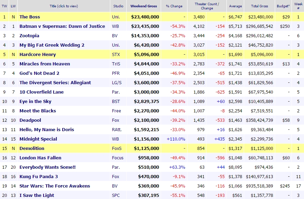This screenshot has height=199, width=304.
Task: Select $14,353,000 weekend gross for Zootopia
Action: point(145,36)
